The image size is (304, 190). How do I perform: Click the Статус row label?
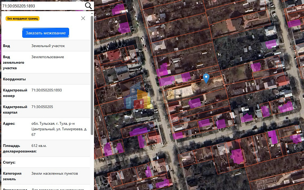pyautogui.click(x=9, y=162)
